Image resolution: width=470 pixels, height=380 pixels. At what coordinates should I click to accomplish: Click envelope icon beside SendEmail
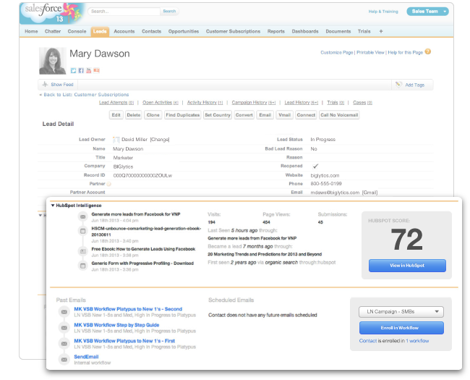pos(64,360)
